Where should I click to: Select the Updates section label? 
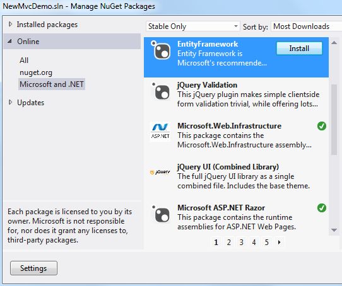pos(30,103)
